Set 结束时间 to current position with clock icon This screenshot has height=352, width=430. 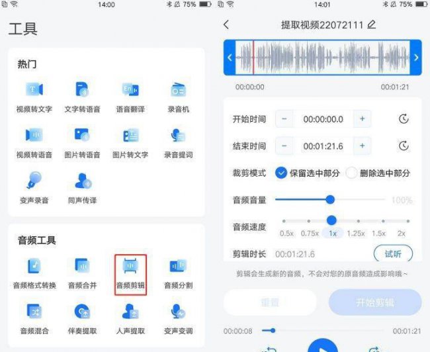coord(404,146)
